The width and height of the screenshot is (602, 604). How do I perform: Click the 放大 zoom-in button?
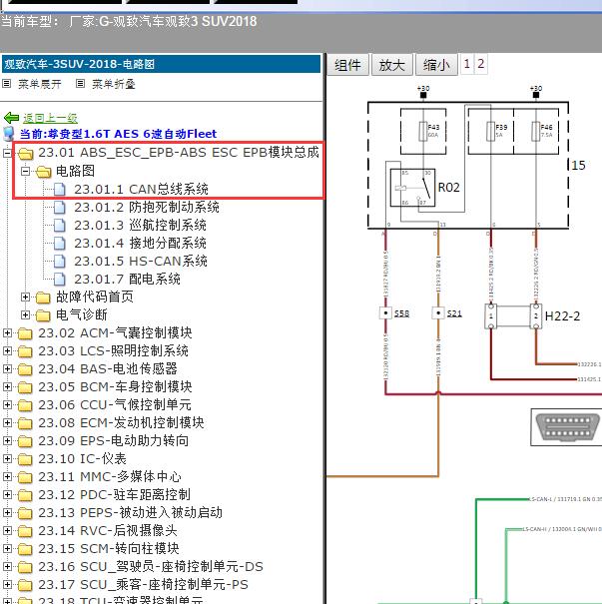click(x=392, y=65)
